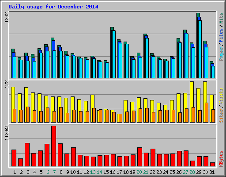This screenshot has height=177, width=226.
Task: Click green weekend day label 7
Action: (54, 172)
